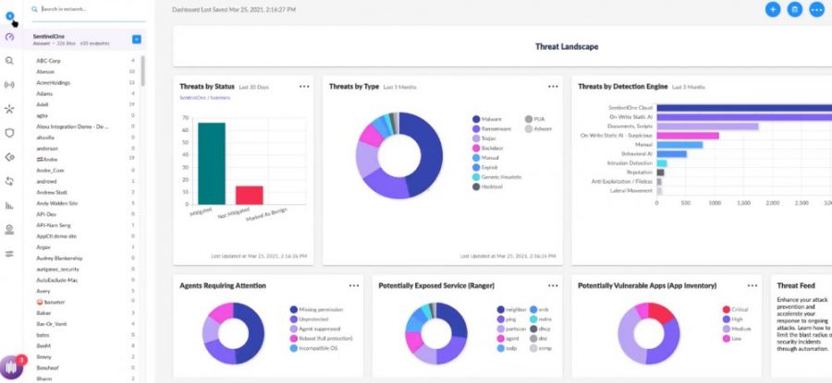Open the Ranger radio-wave icon in sidebar
The width and height of the screenshot is (832, 383).
tap(9, 85)
